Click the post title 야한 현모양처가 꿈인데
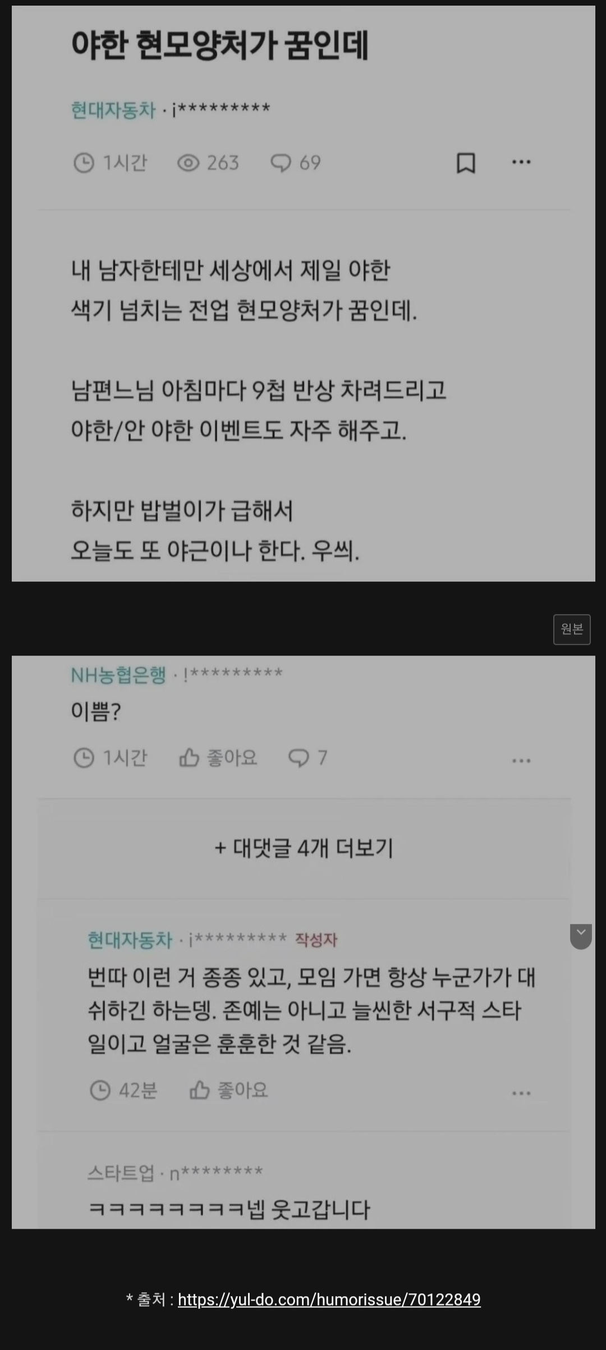Screen dimensions: 606x1350 (220, 45)
